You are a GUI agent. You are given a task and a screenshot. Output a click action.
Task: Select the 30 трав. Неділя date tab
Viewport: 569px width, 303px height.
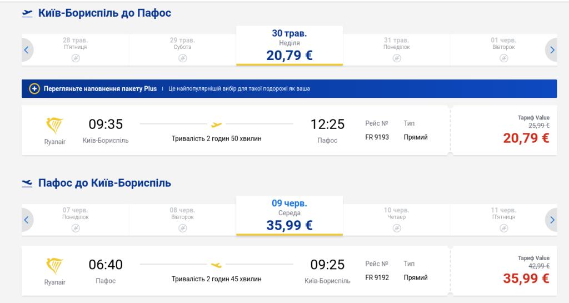coord(289,46)
